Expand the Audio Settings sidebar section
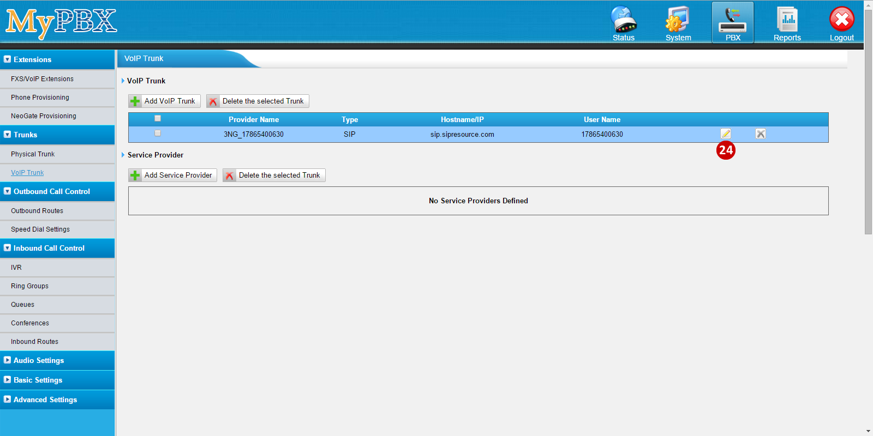 [x=57, y=360]
